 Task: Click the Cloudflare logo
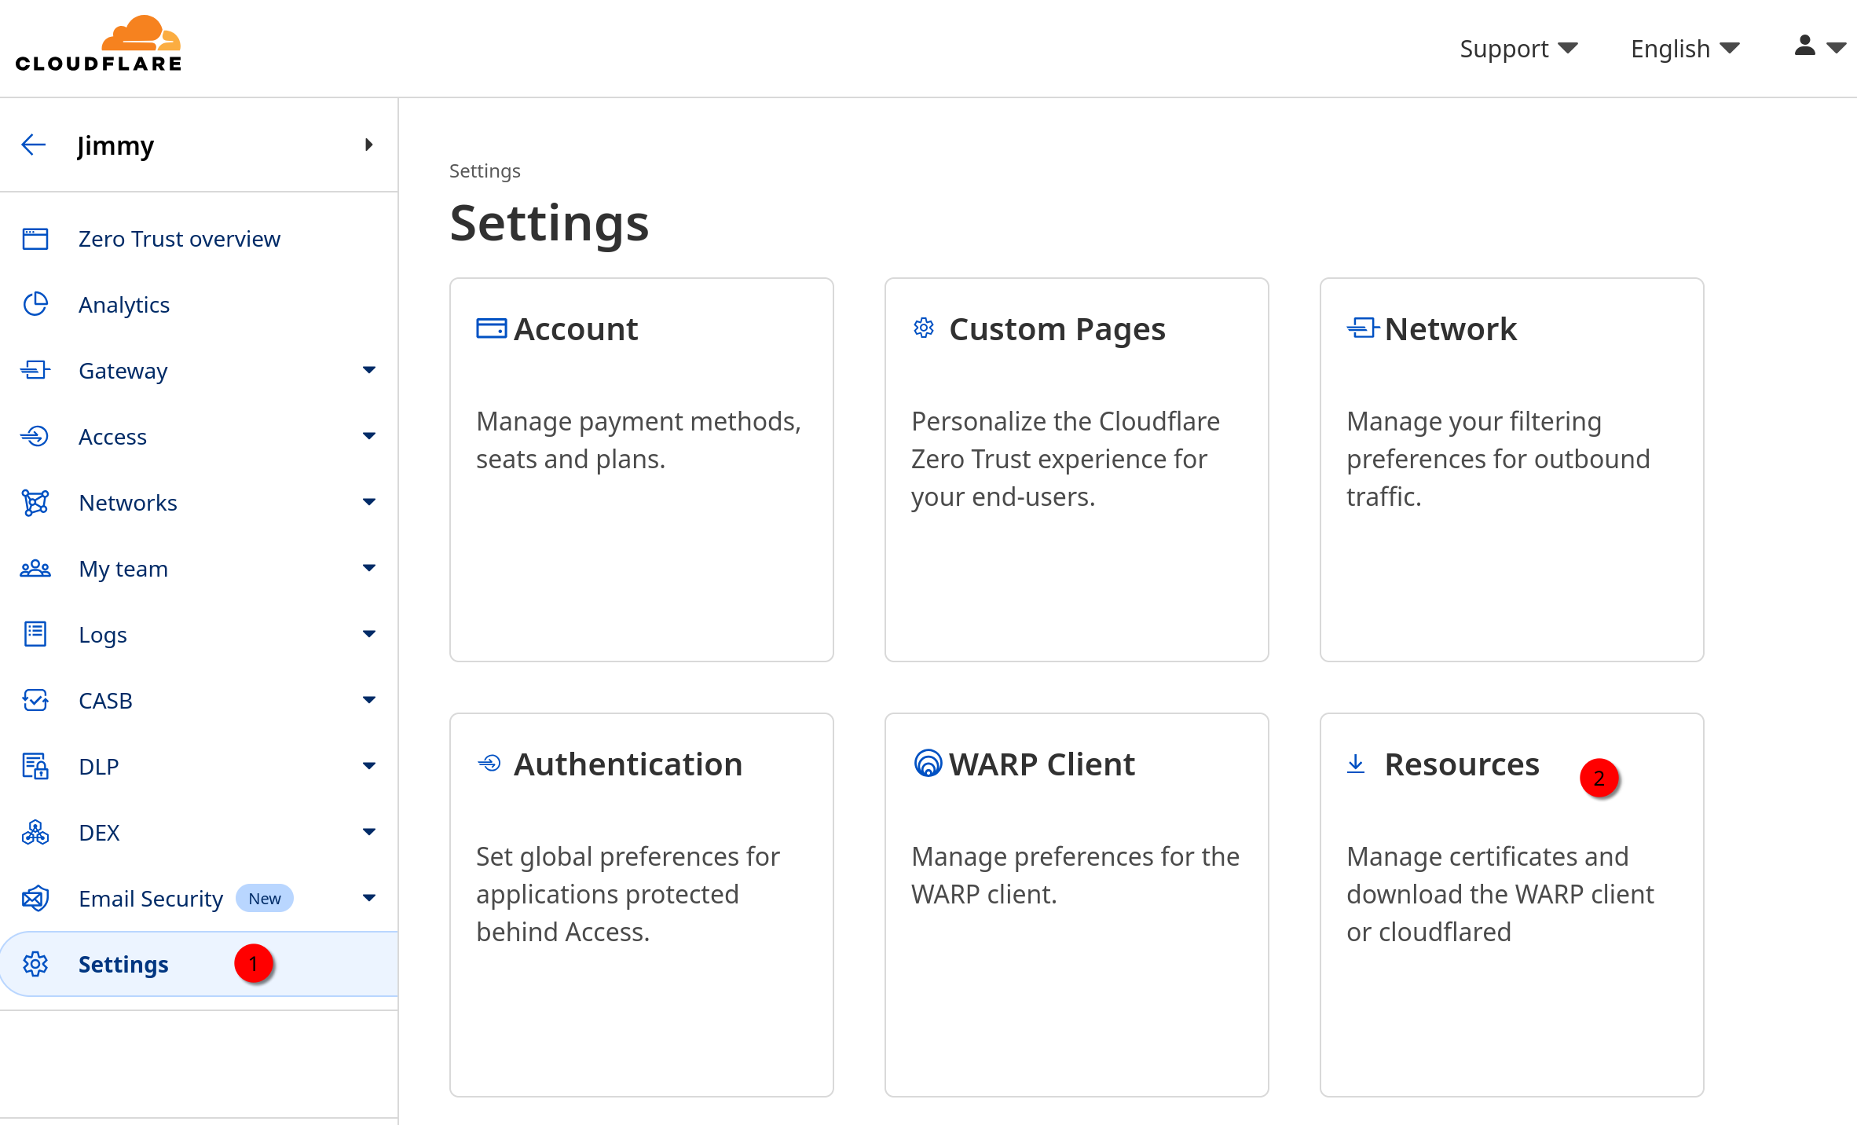click(x=98, y=44)
